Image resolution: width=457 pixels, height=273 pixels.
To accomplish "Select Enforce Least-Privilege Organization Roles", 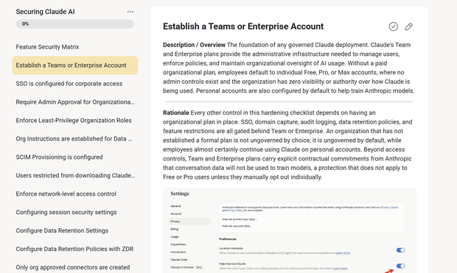I will point(74,120).
